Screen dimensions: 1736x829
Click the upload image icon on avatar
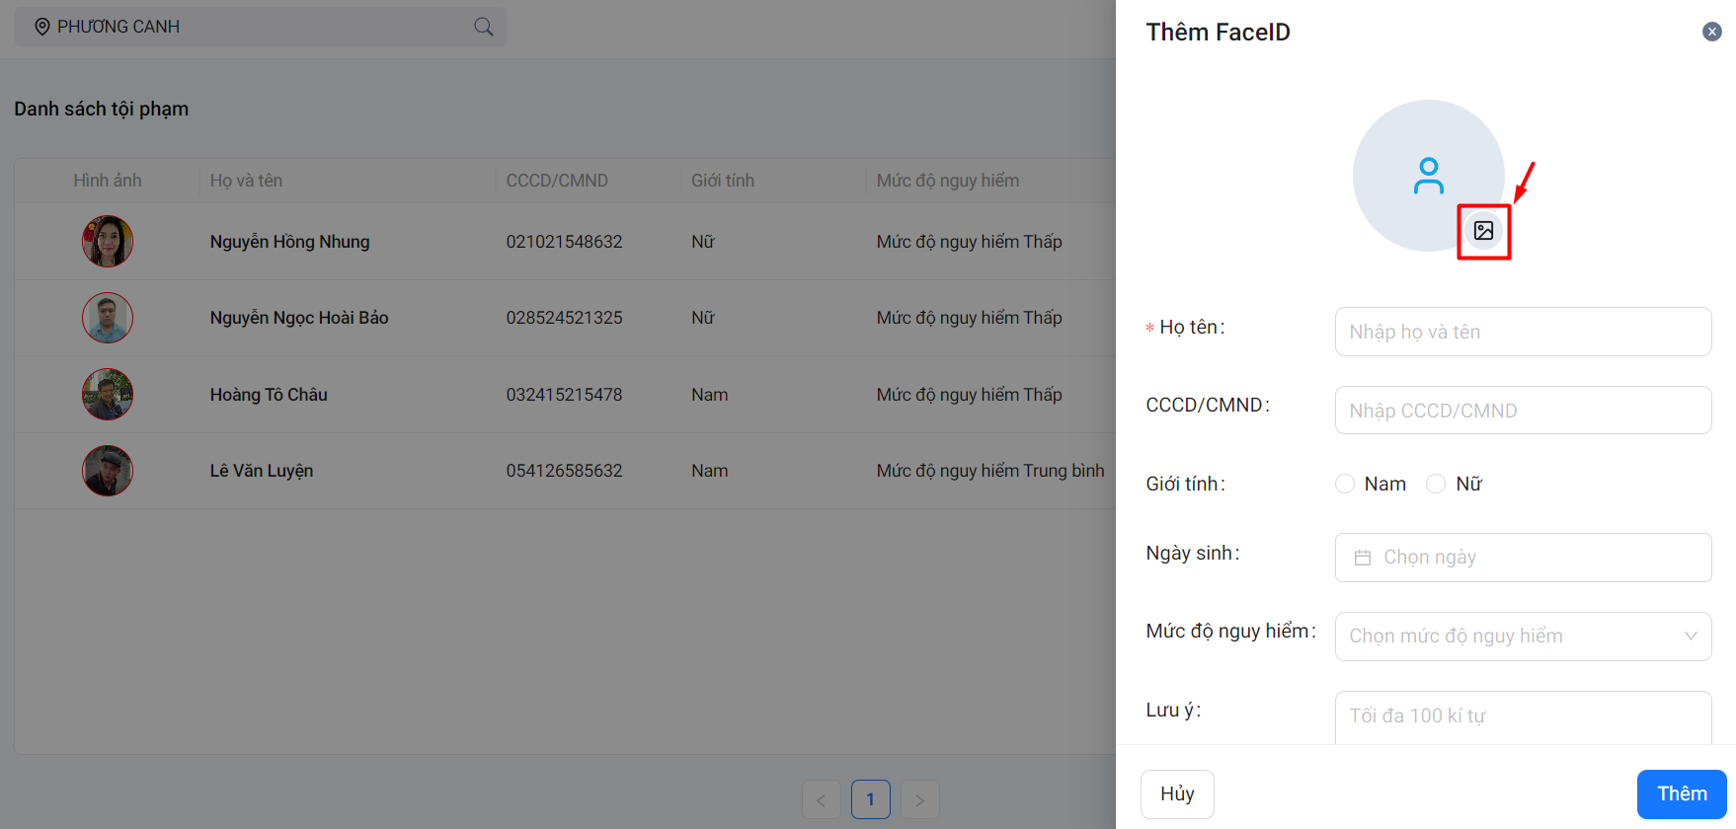click(1483, 231)
